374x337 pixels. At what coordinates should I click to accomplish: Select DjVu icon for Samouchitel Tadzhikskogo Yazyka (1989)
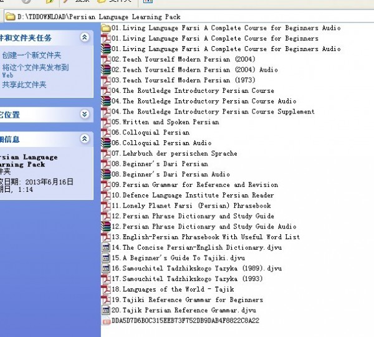(106, 268)
